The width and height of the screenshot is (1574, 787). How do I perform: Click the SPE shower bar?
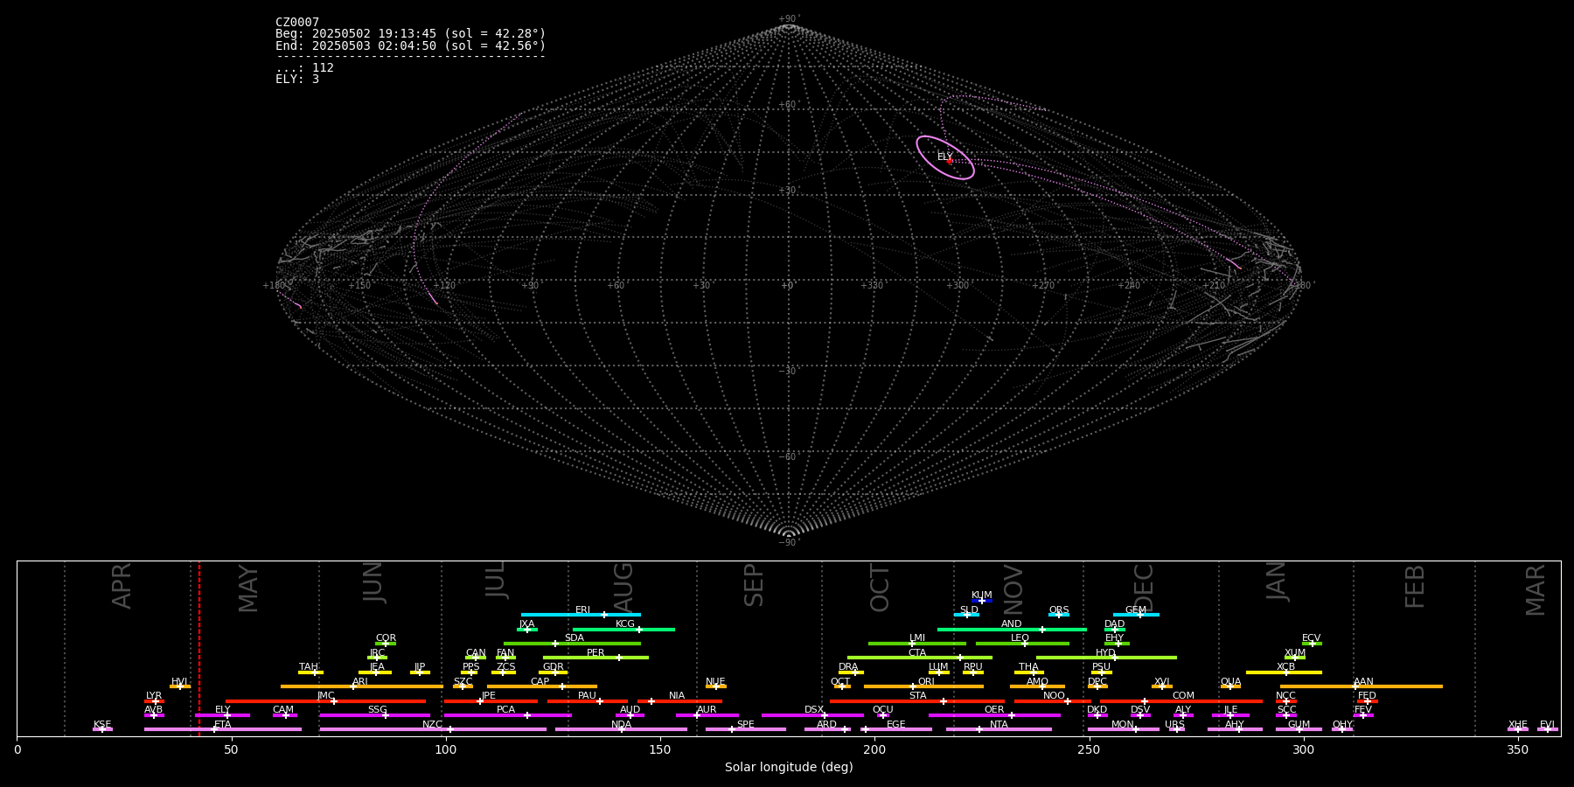click(x=746, y=729)
